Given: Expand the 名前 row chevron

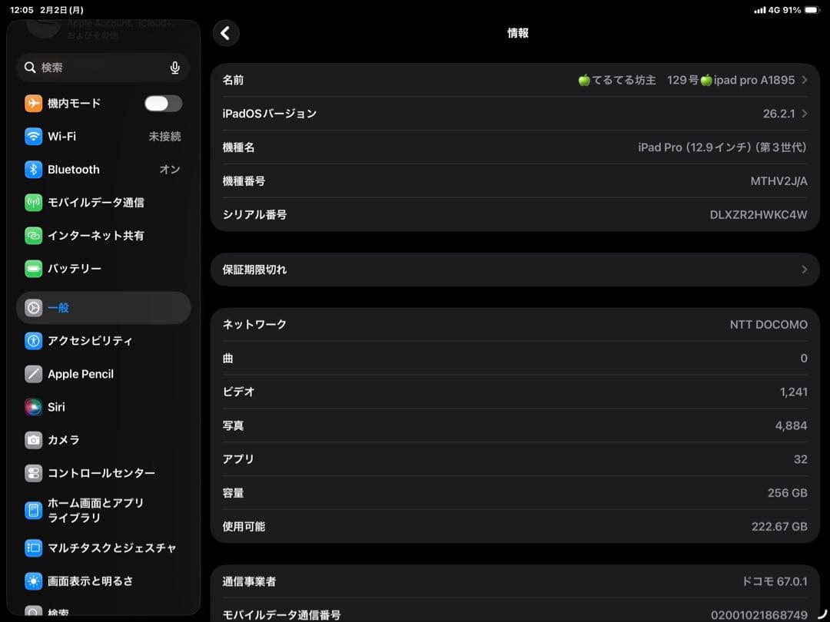Looking at the screenshot, I should click(804, 79).
